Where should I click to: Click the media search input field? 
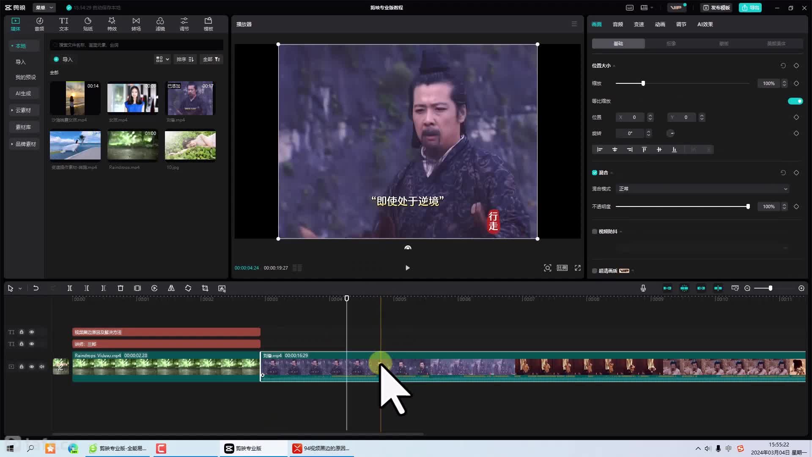(137, 45)
